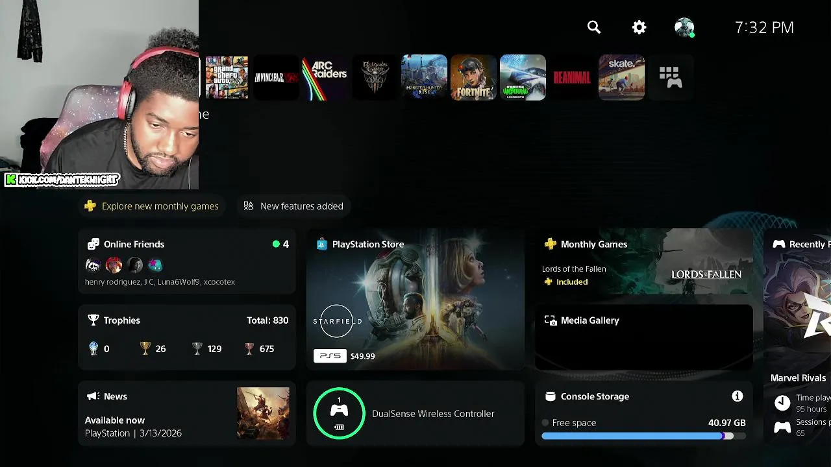
Task: Click the third online friend avatar
Action: coord(134,265)
